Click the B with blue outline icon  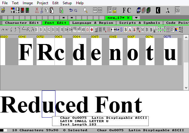(x=121, y=30)
